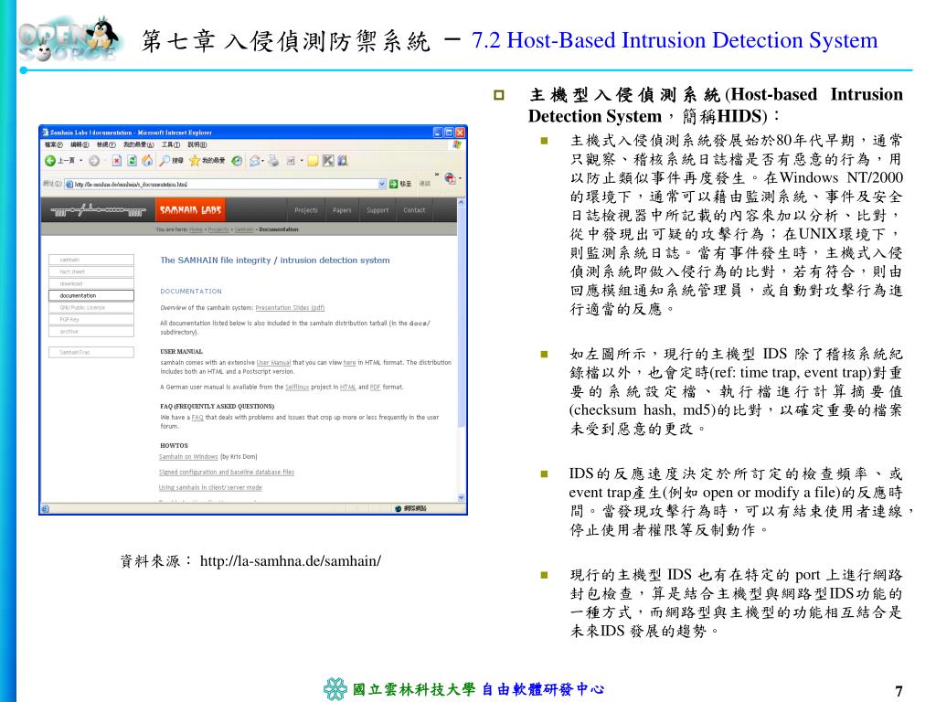This screenshot has width=936, height=702.
Task: Click the Print printer icon in IE toolbar
Action: click(x=273, y=161)
